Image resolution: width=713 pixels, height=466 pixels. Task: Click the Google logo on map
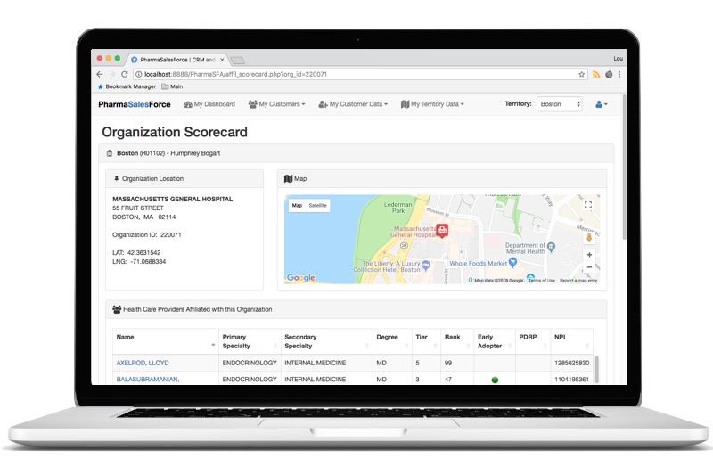point(300,277)
